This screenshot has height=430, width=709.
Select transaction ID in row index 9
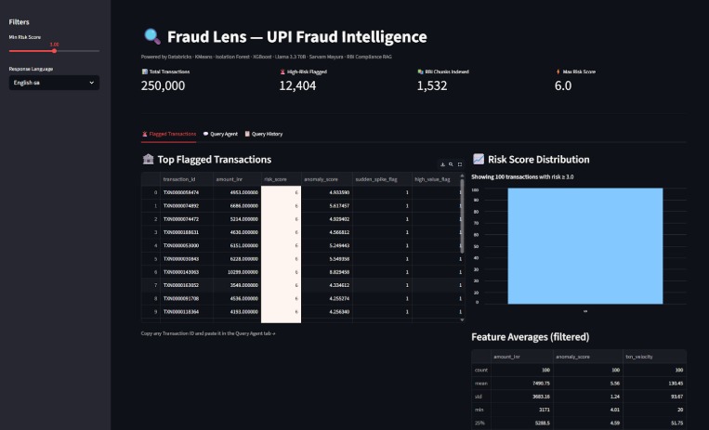(186, 312)
